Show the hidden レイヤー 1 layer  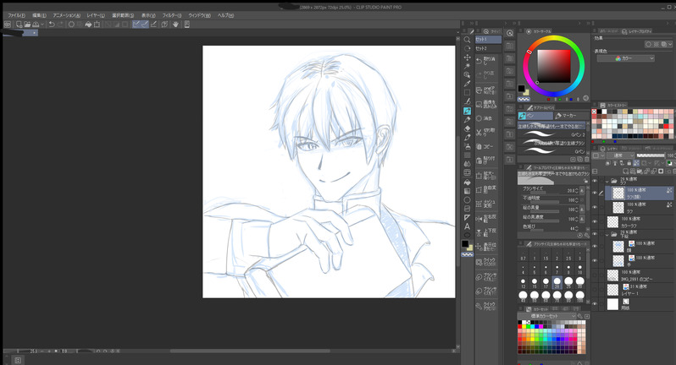[x=595, y=290]
